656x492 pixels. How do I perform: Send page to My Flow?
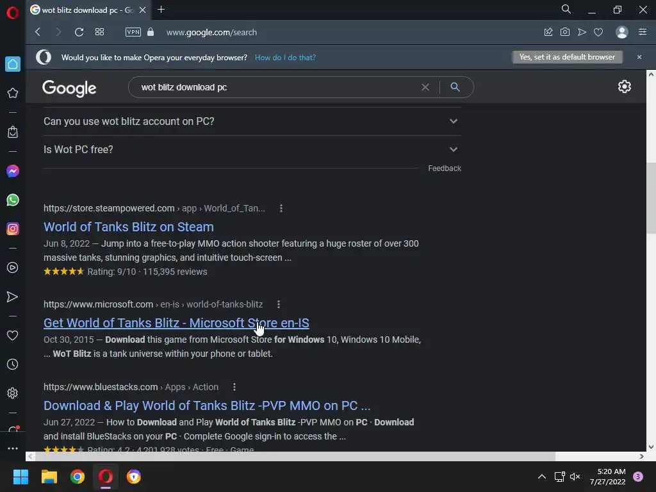[582, 32]
